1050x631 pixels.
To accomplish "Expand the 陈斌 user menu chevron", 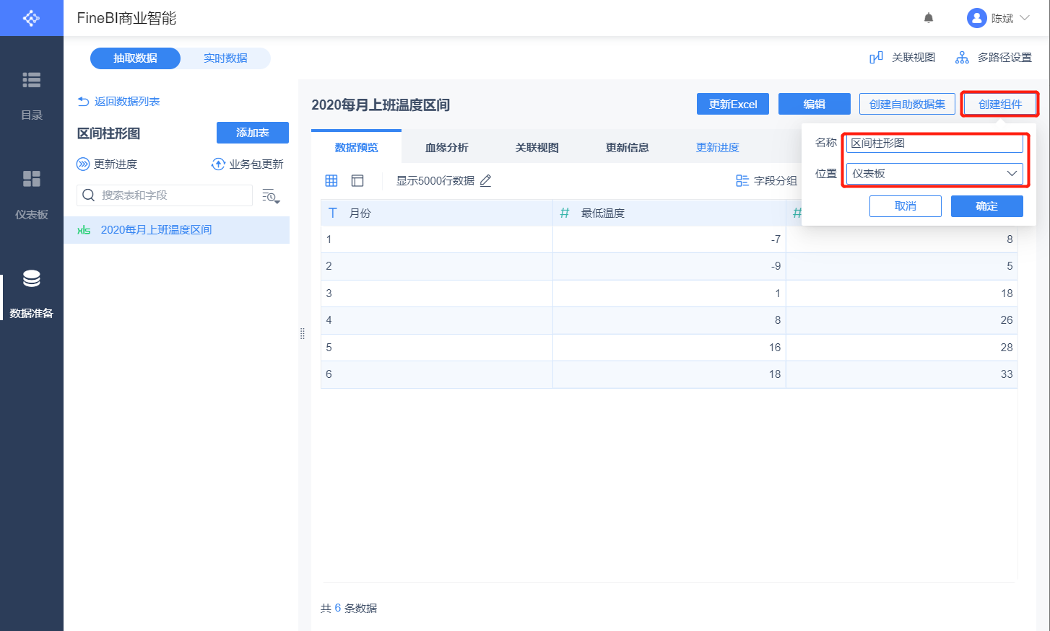I will tap(1025, 18).
